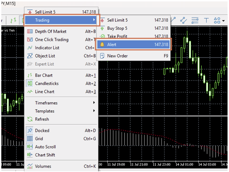
Task: Click the Depth Of Market icon
Action: (x=30, y=31)
